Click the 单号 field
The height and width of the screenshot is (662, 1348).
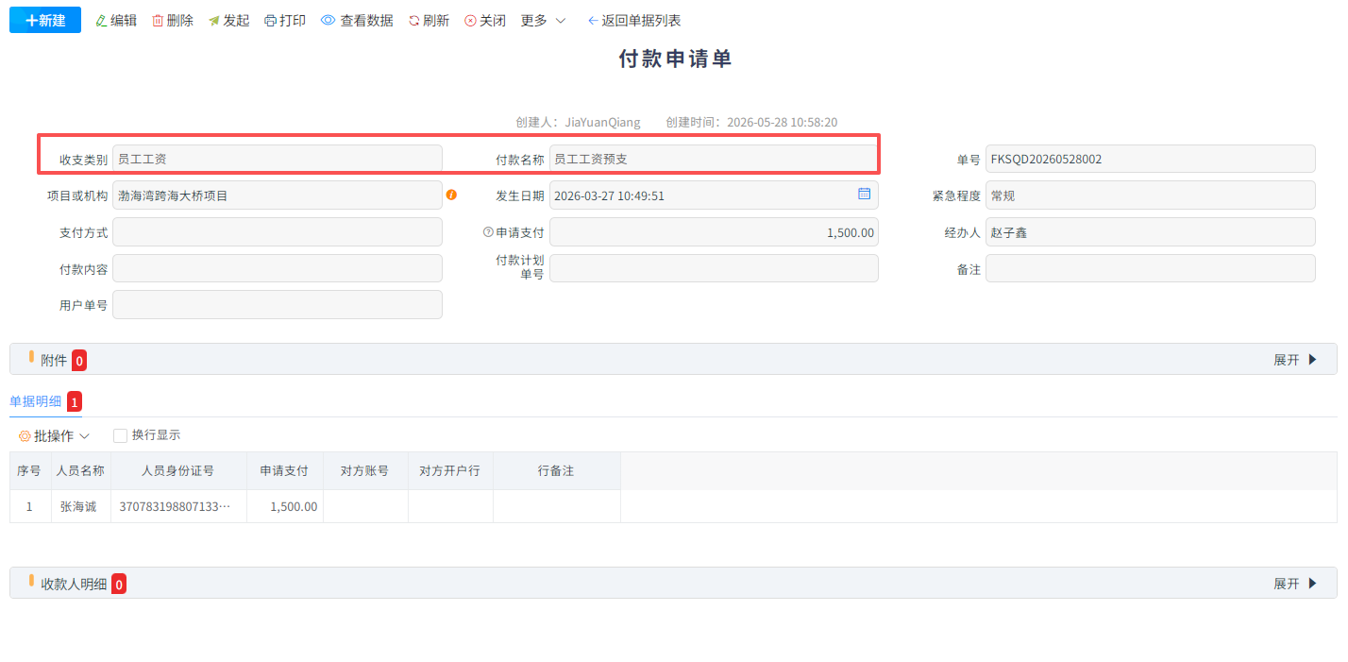click(x=1151, y=159)
